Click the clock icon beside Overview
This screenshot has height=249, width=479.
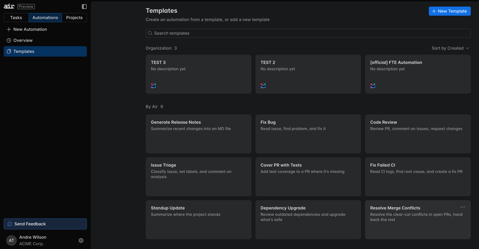[x=9, y=40]
